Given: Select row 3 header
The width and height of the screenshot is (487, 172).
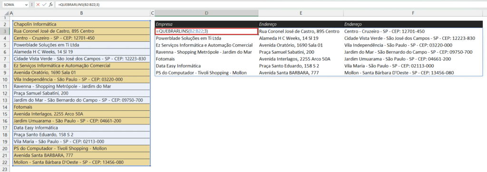Looking at the screenshot, I should coord(5,31).
